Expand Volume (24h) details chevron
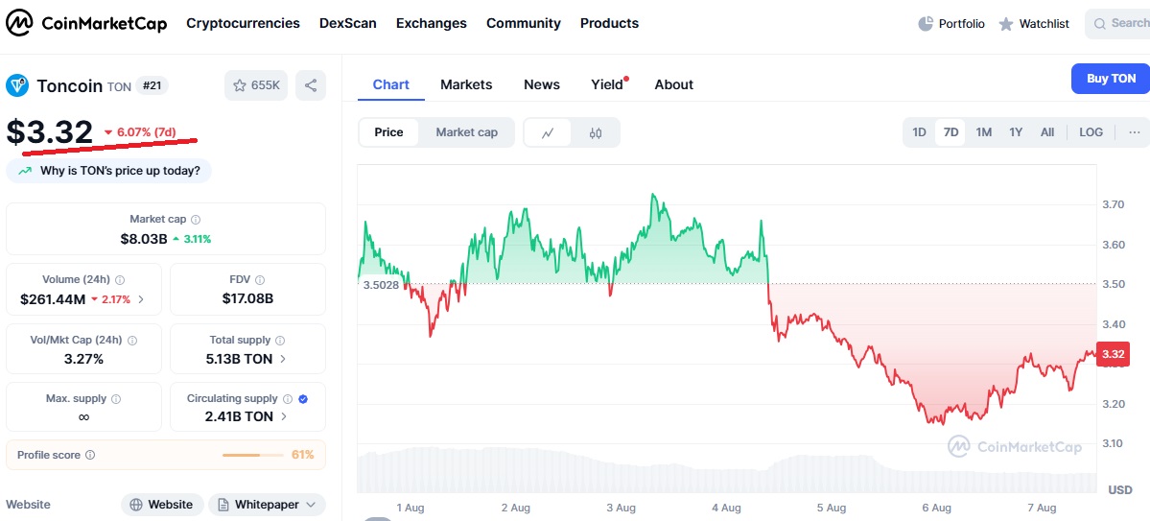This screenshot has height=521, width=1150. (141, 299)
